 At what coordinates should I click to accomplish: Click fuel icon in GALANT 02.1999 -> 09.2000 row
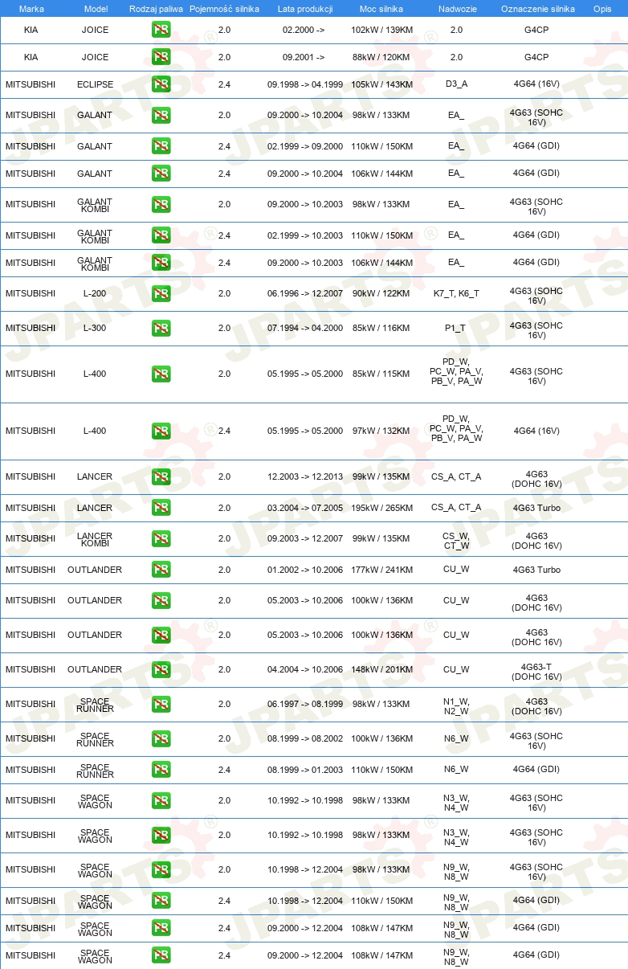pos(161,147)
